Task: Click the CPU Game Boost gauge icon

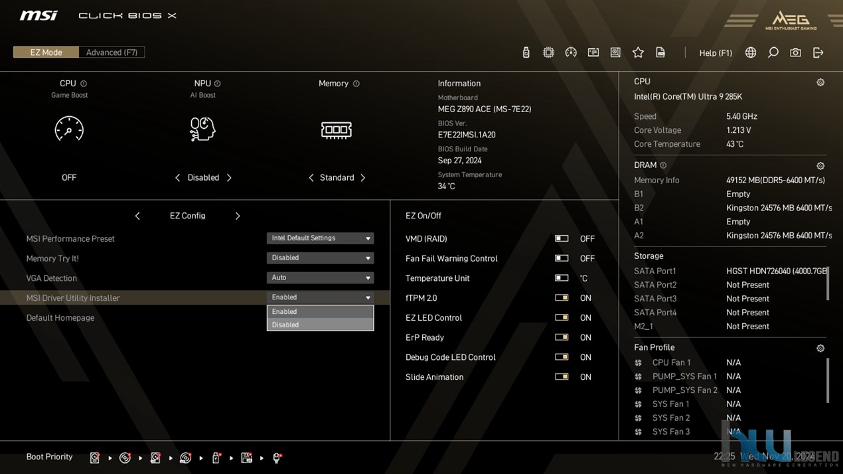Action: click(69, 129)
